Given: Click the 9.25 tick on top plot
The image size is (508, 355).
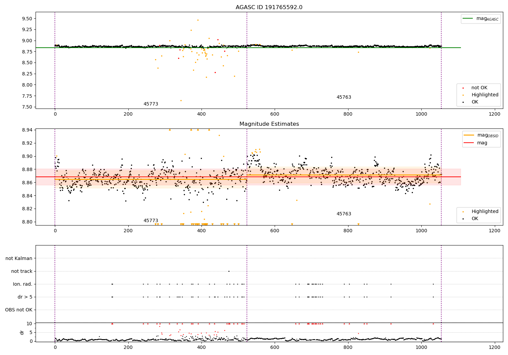Looking at the screenshot, I should [27, 30].
